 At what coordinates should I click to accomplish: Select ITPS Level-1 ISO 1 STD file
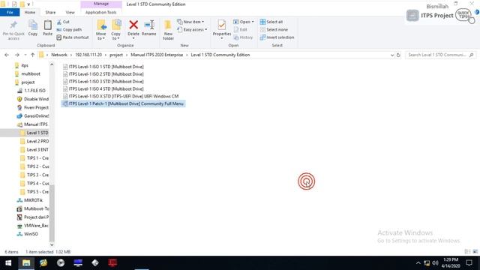pyautogui.click(x=103, y=67)
